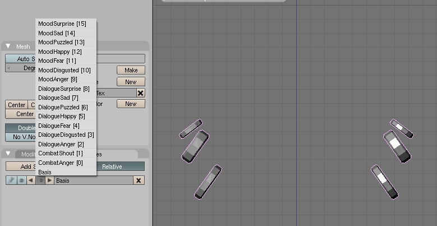Viewport: 437px width, 226px height.
Task: Go to next shape key arrow
Action: pos(49,181)
